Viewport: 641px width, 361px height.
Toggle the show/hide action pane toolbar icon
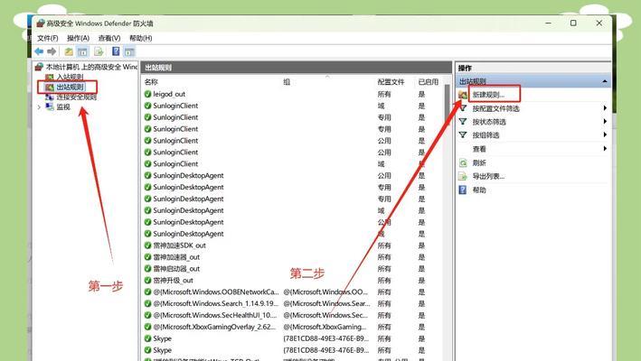[x=129, y=51]
